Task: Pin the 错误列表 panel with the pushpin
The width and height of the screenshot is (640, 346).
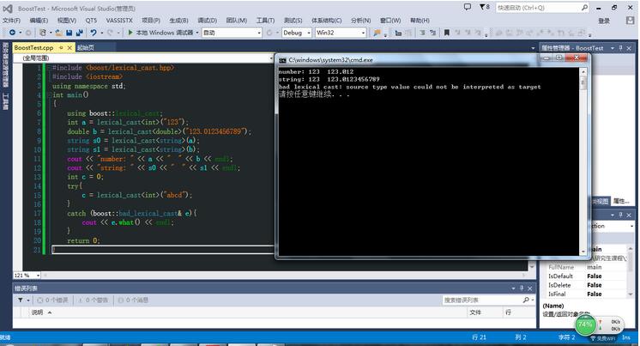Action: [522, 288]
